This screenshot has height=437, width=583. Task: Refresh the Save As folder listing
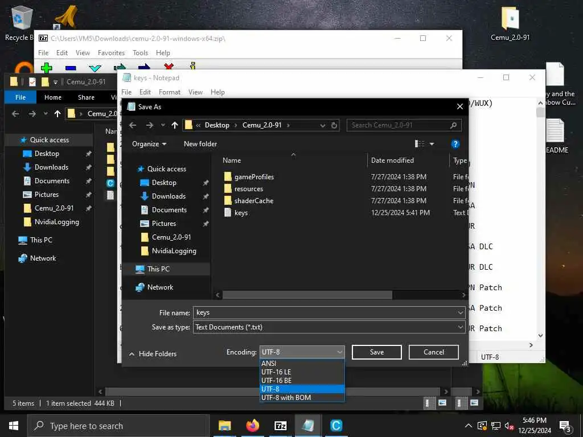(x=334, y=125)
